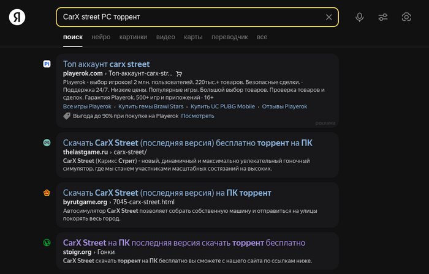Open search settings filter icon
429x274 pixels.
[x=383, y=17]
